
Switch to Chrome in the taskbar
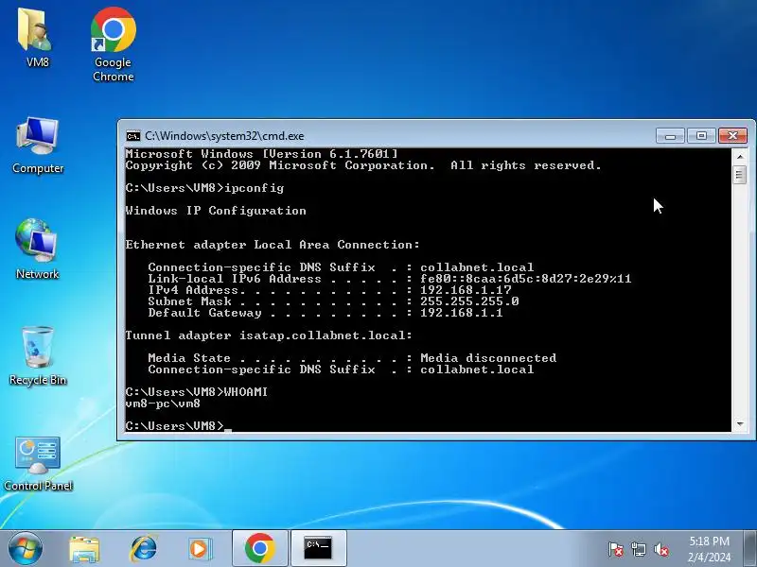tap(259, 549)
